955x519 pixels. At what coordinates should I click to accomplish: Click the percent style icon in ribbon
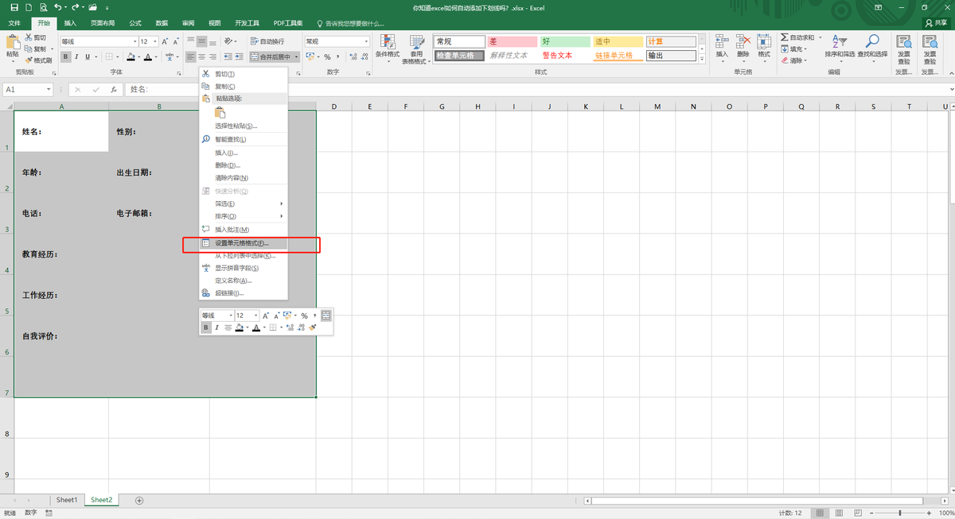[x=327, y=56]
